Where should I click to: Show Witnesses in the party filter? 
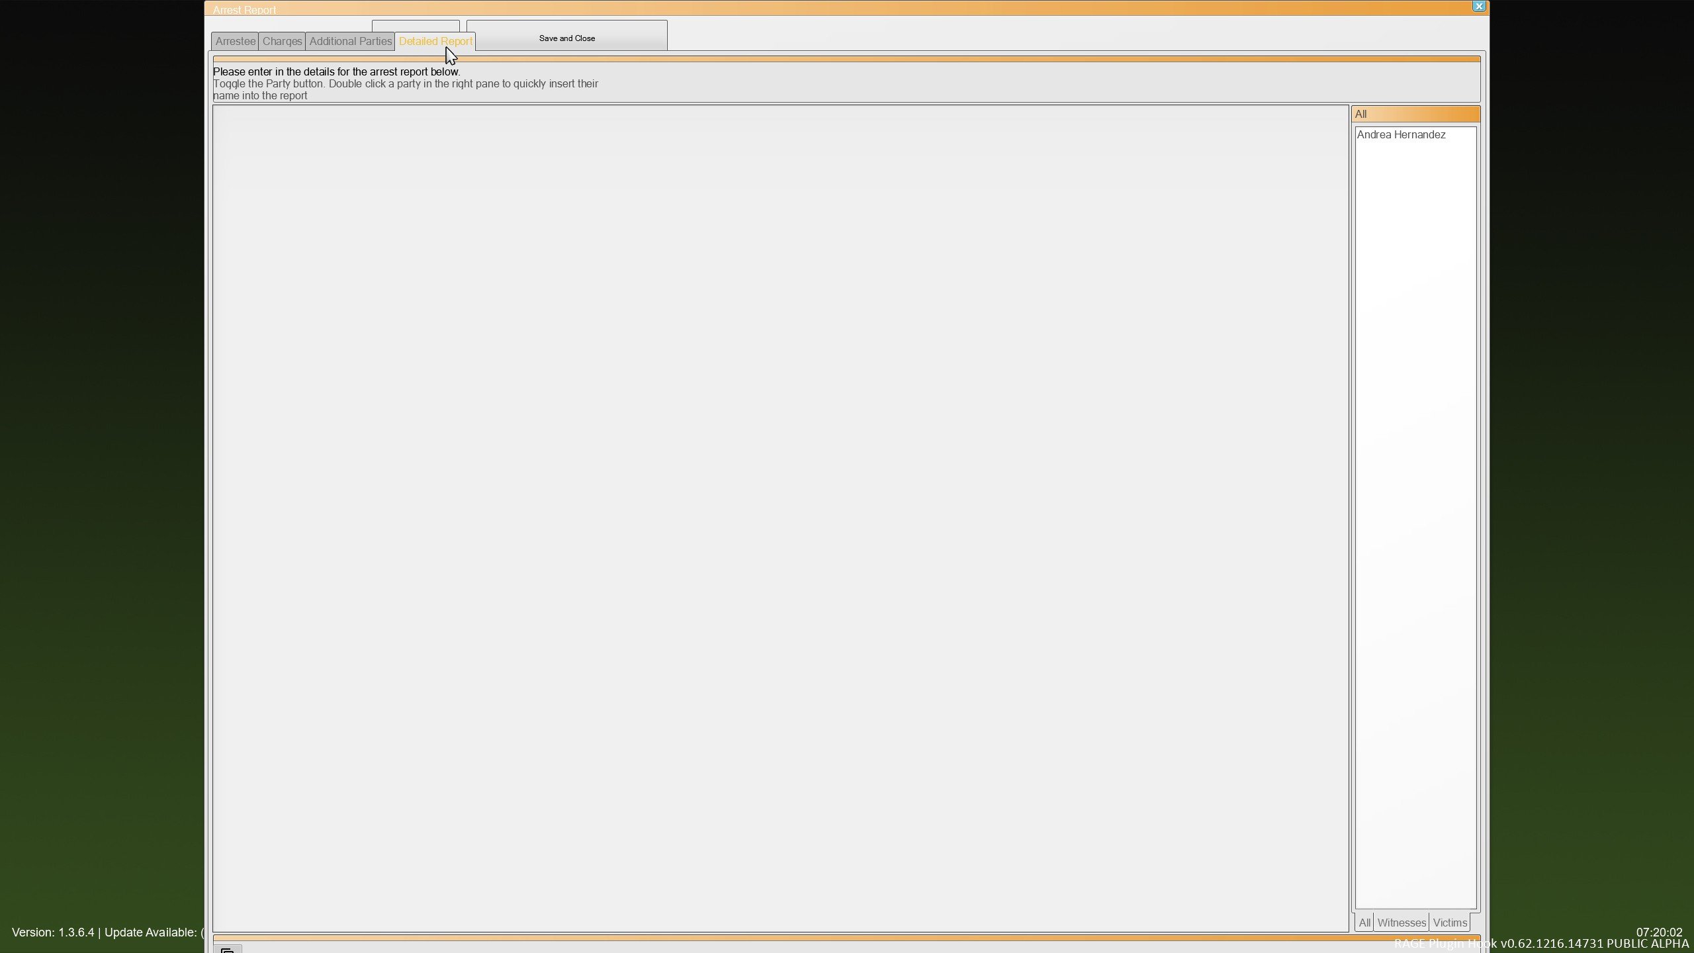tap(1401, 923)
